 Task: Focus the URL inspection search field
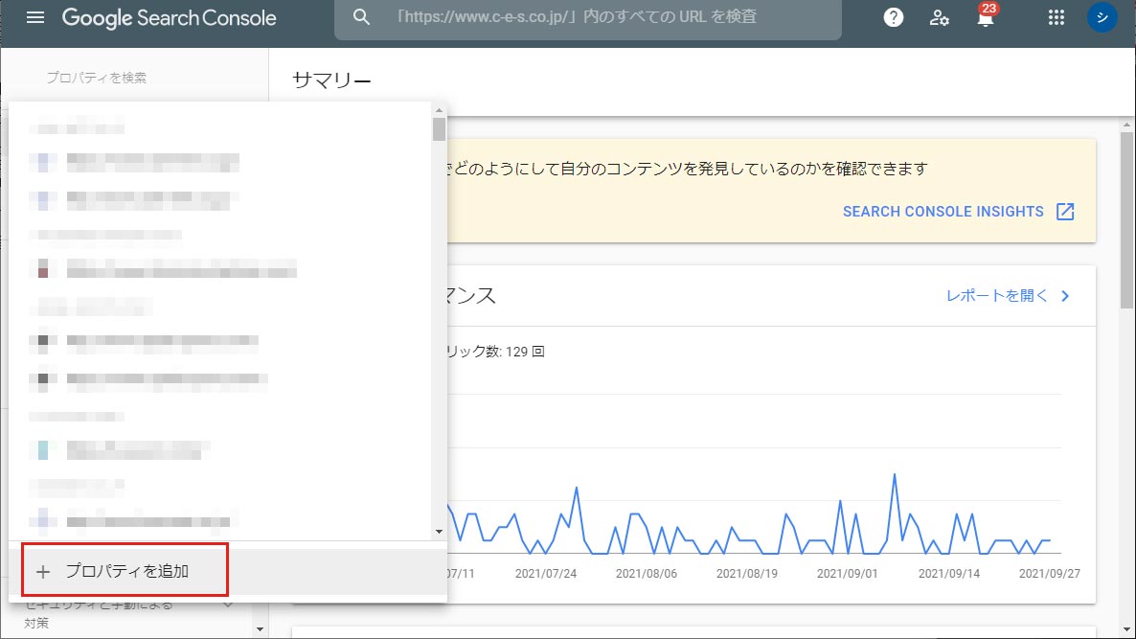click(587, 17)
